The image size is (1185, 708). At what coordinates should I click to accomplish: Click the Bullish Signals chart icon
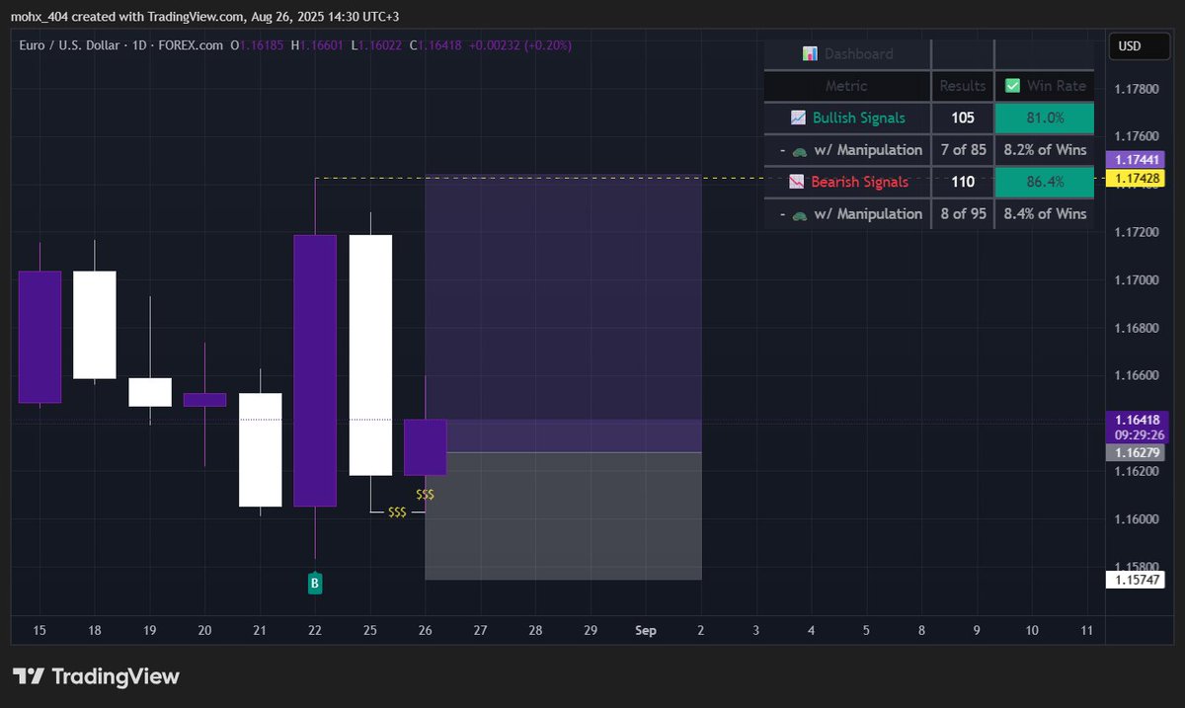click(x=799, y=118)
